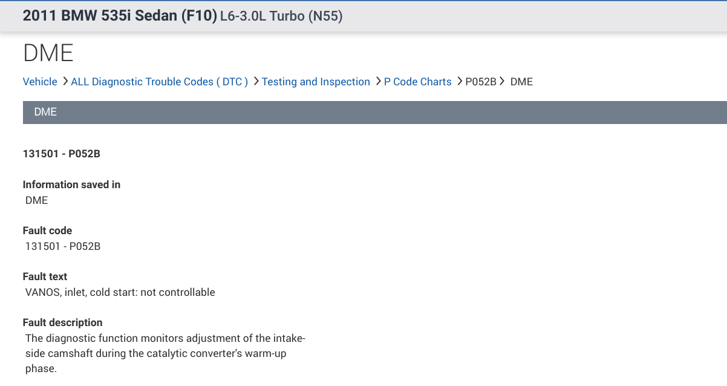Click the chevron after Testing and Inspection

pos(378,81)
